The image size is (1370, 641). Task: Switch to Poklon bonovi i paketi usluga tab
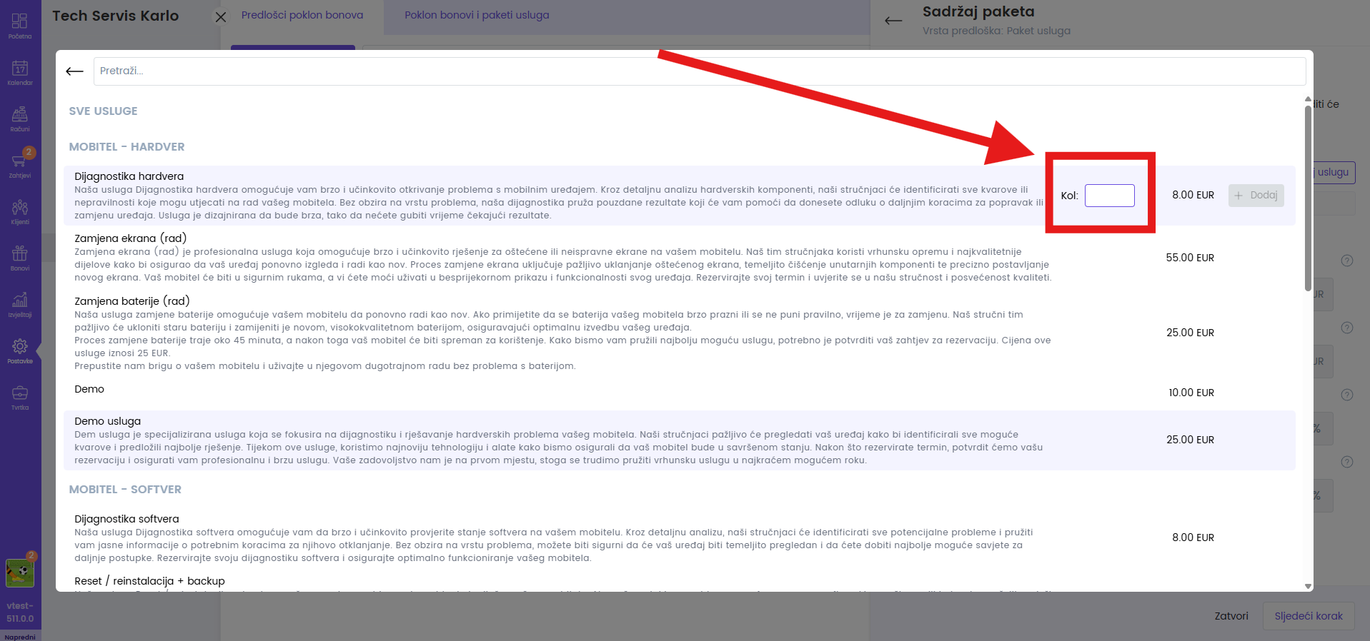477,15
